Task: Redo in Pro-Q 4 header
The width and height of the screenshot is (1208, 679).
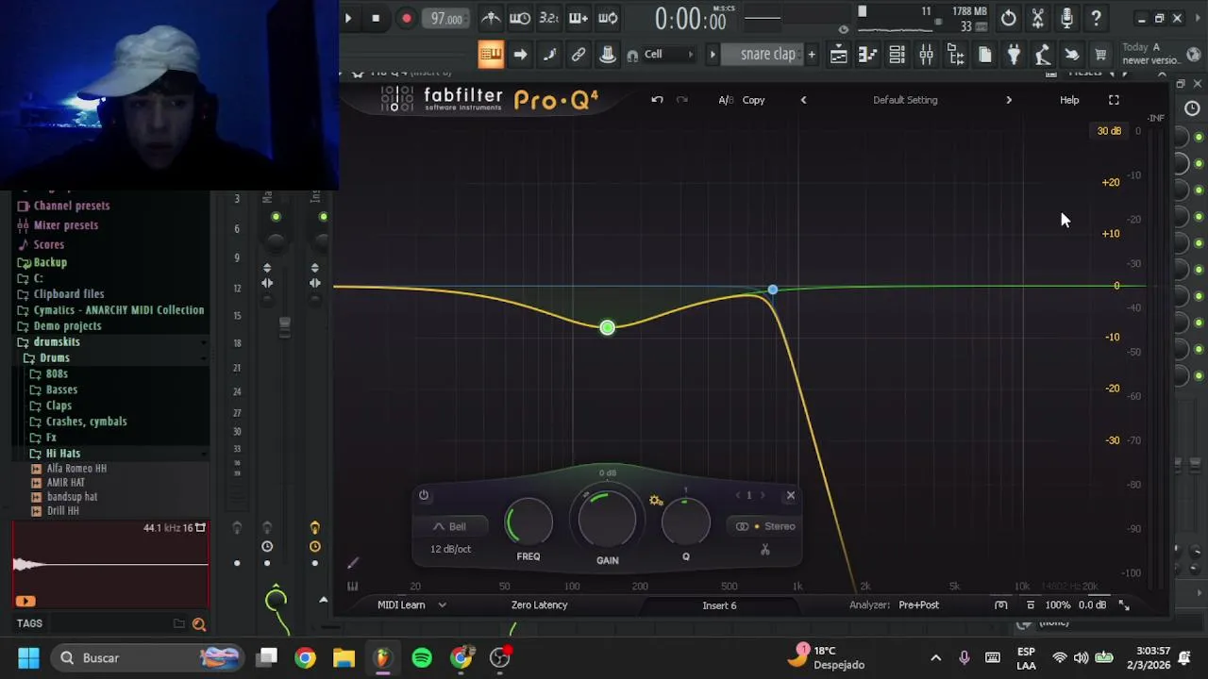Action: click(x=682, y=100)
